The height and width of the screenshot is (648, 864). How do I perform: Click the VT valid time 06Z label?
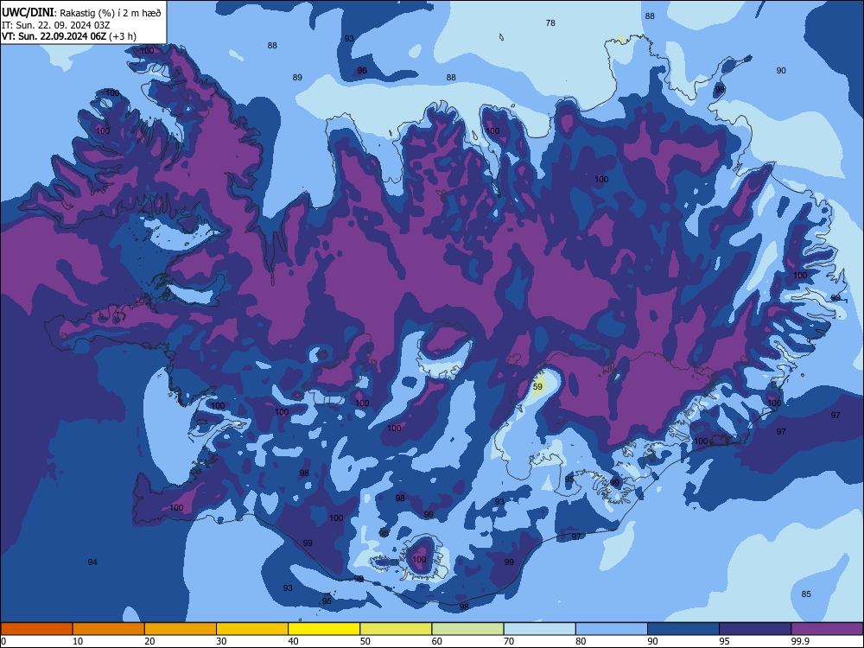pyautogui.click(x=69, y=36)
